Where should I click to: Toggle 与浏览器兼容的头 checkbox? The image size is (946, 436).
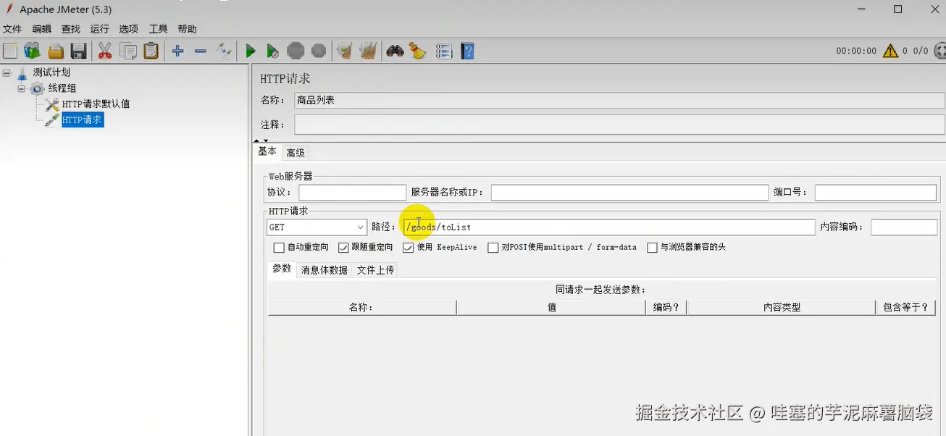click(x=653, y=248)
